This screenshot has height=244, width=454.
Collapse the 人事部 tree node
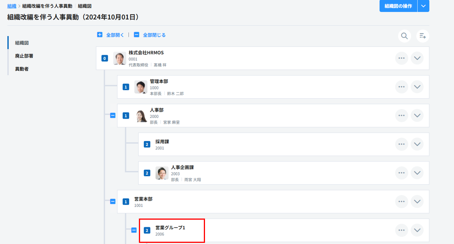(113, 116)
